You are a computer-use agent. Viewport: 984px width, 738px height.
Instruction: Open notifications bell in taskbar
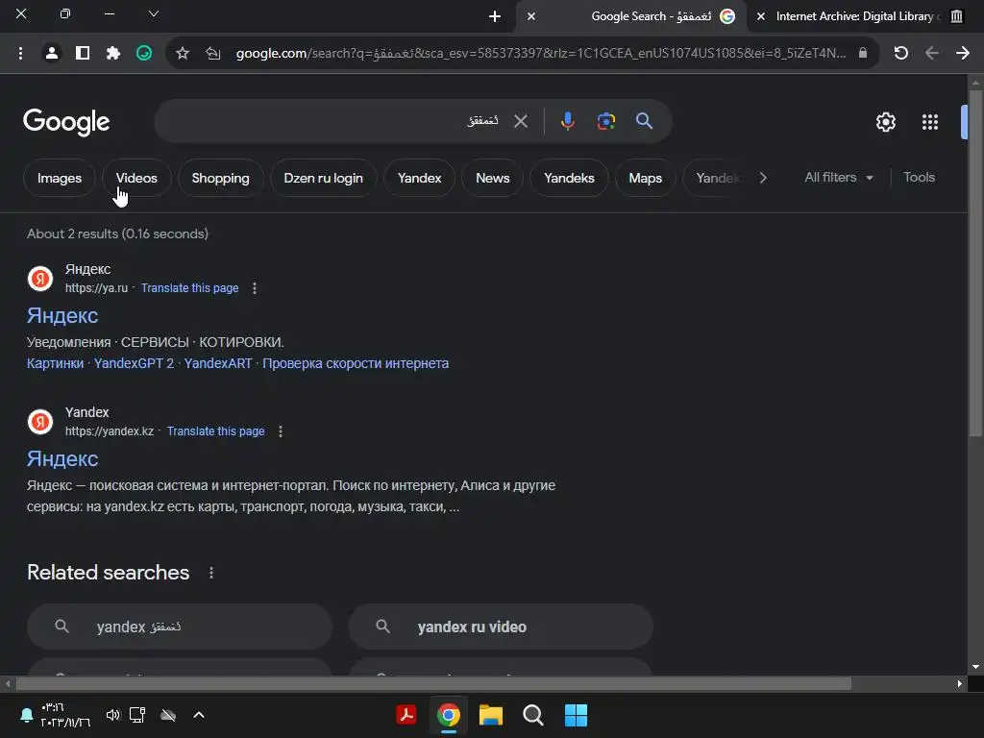click(x=26, y=715)
